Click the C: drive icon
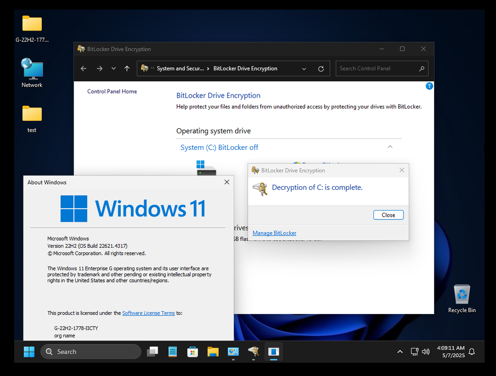Viewport: 496px width, 376px height. click(x=206, y=168)
